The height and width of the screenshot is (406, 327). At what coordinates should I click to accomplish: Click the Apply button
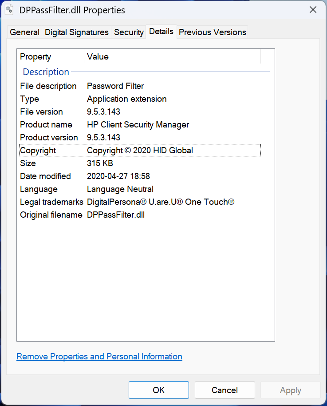click(x=290, y=390)
